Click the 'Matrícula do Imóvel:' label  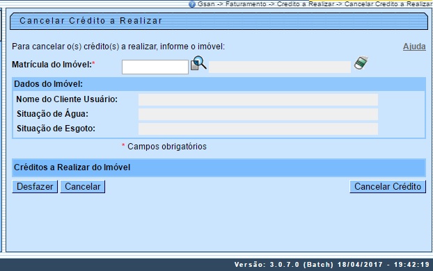52,65
